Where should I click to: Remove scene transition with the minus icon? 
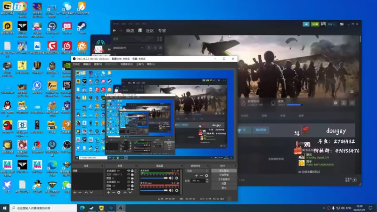202,176
